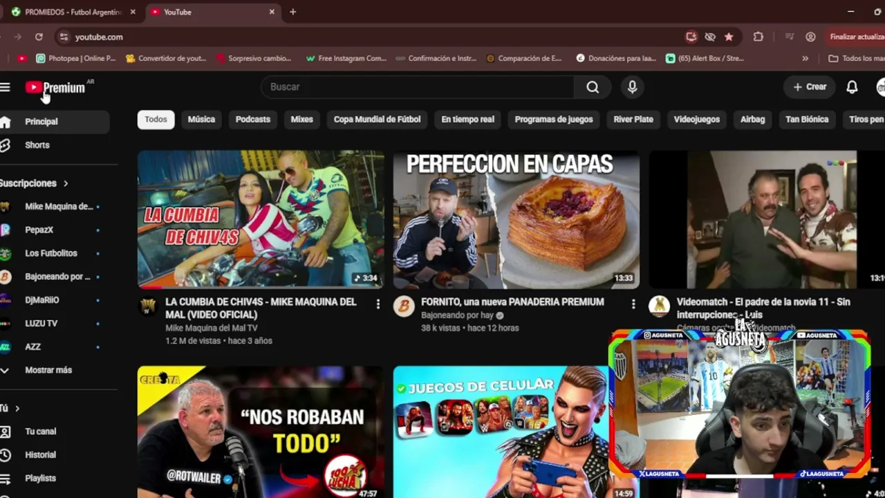Viewport: 885px width, 498px height.
Task: Play the La Cumbia de Chiv4s thumbnail
Action: (261, 219)
